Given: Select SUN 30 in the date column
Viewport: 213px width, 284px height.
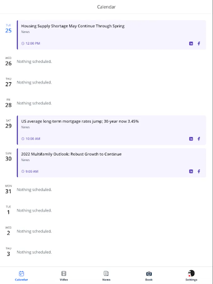Looking at the screenshot, I should (x=8, y=155).
